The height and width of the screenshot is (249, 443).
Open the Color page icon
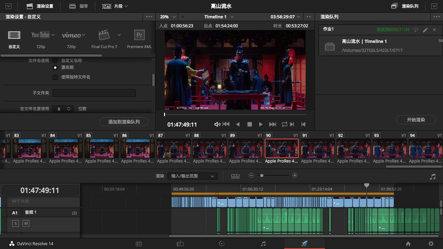(221, 244)
